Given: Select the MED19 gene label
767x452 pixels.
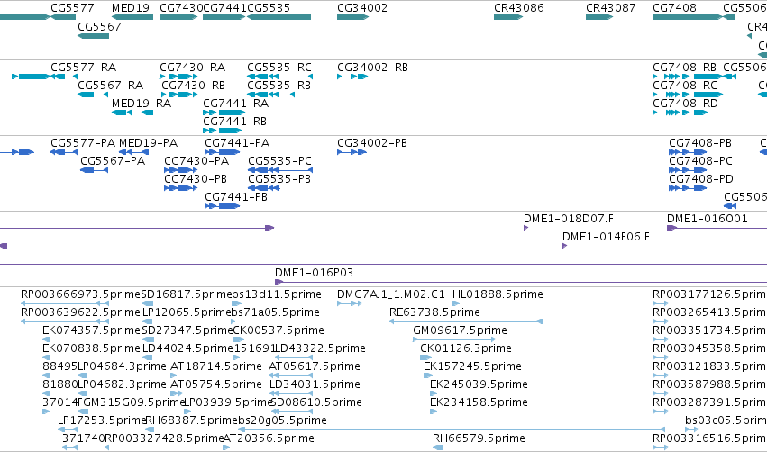Looking at the screenshot, I should [131, 8].
